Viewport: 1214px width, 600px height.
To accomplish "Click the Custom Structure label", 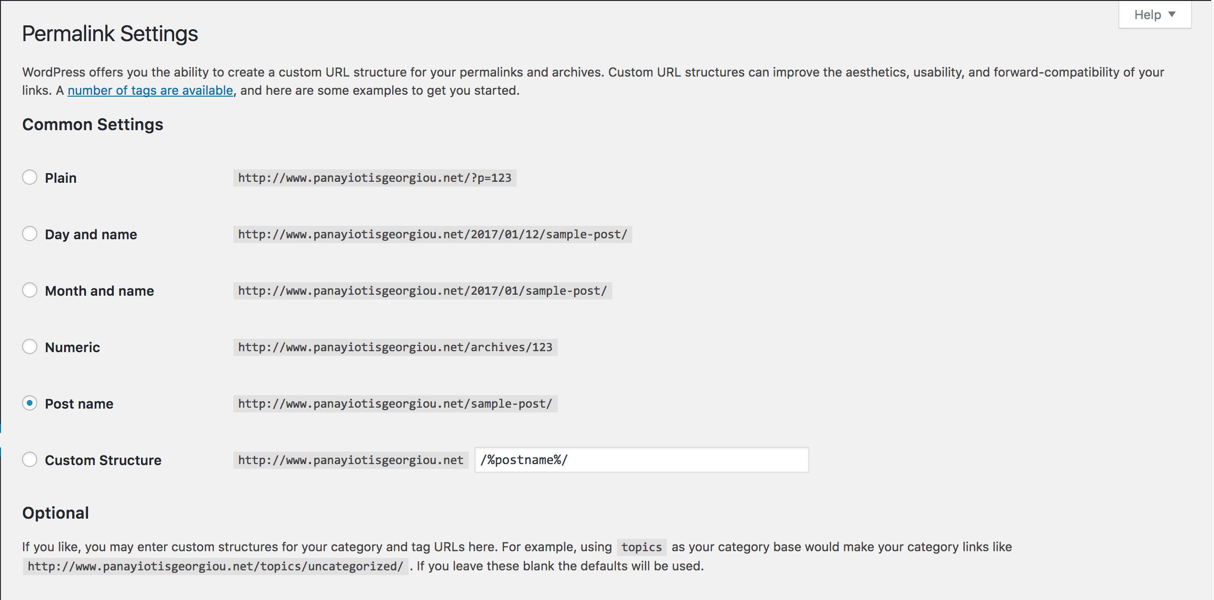I will [x=103, y=460].
